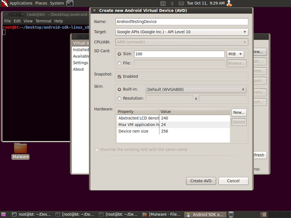Click New button beside hardware table

point(239,112)
